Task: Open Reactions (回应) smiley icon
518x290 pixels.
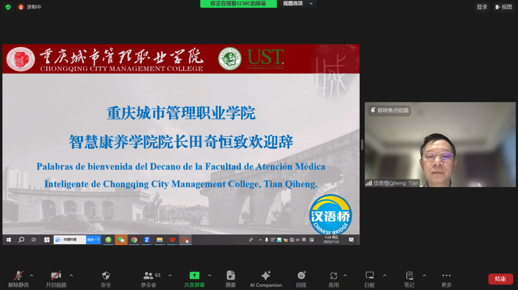Action: coord(301,276)
